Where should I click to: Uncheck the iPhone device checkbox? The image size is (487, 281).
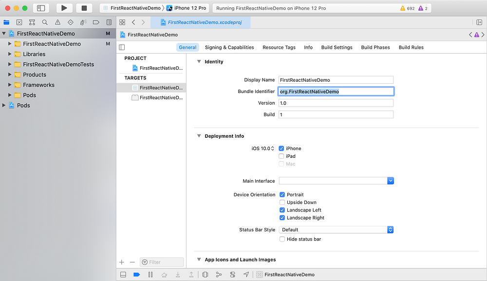[281, 149]
